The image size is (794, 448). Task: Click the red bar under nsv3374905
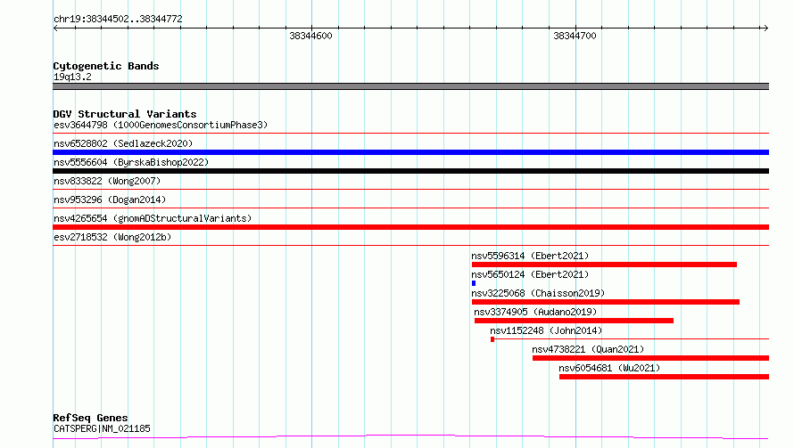coord(574,321)
